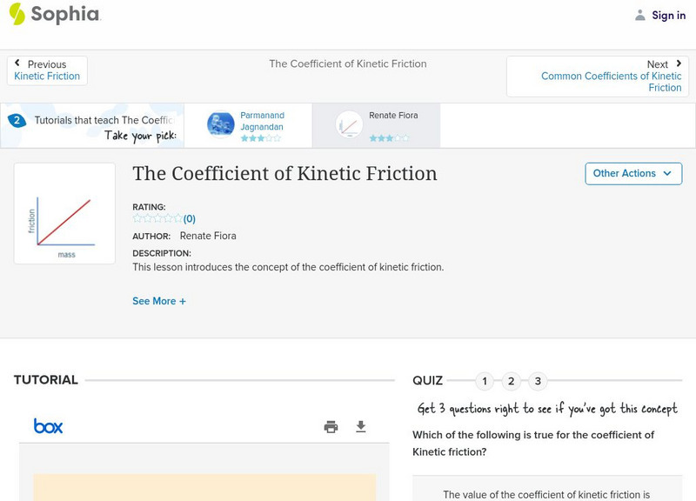Open the Other Actions dropdown

(x=632, y=173)
